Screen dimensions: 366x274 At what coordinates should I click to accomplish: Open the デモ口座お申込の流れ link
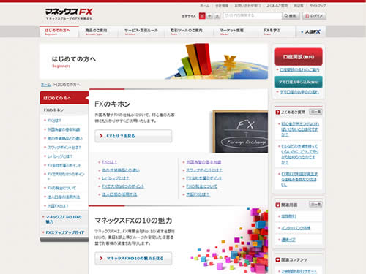pyautogui.click(x=299, y=92)
